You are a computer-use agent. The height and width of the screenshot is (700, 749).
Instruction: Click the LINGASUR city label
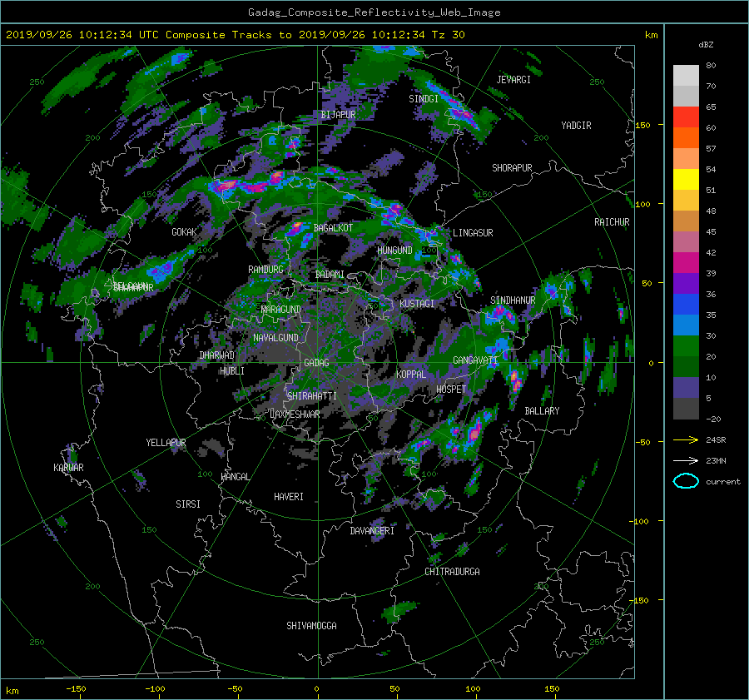click(473, 233)
